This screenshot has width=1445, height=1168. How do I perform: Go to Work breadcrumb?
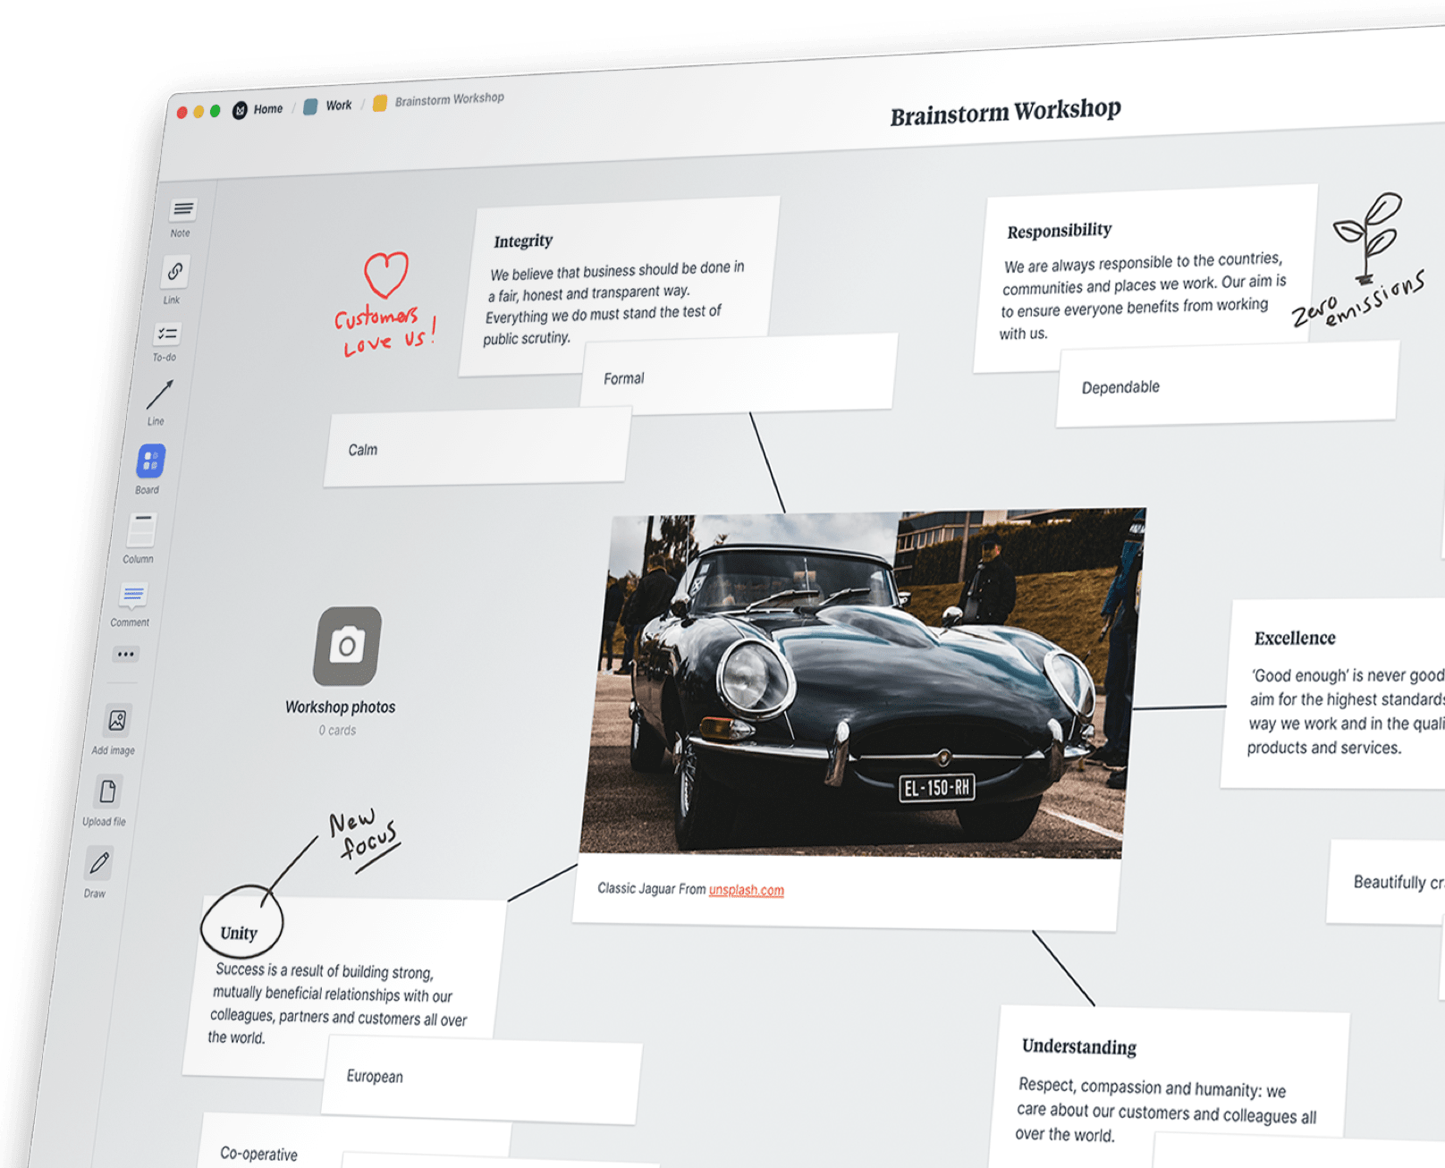[339, 106]
